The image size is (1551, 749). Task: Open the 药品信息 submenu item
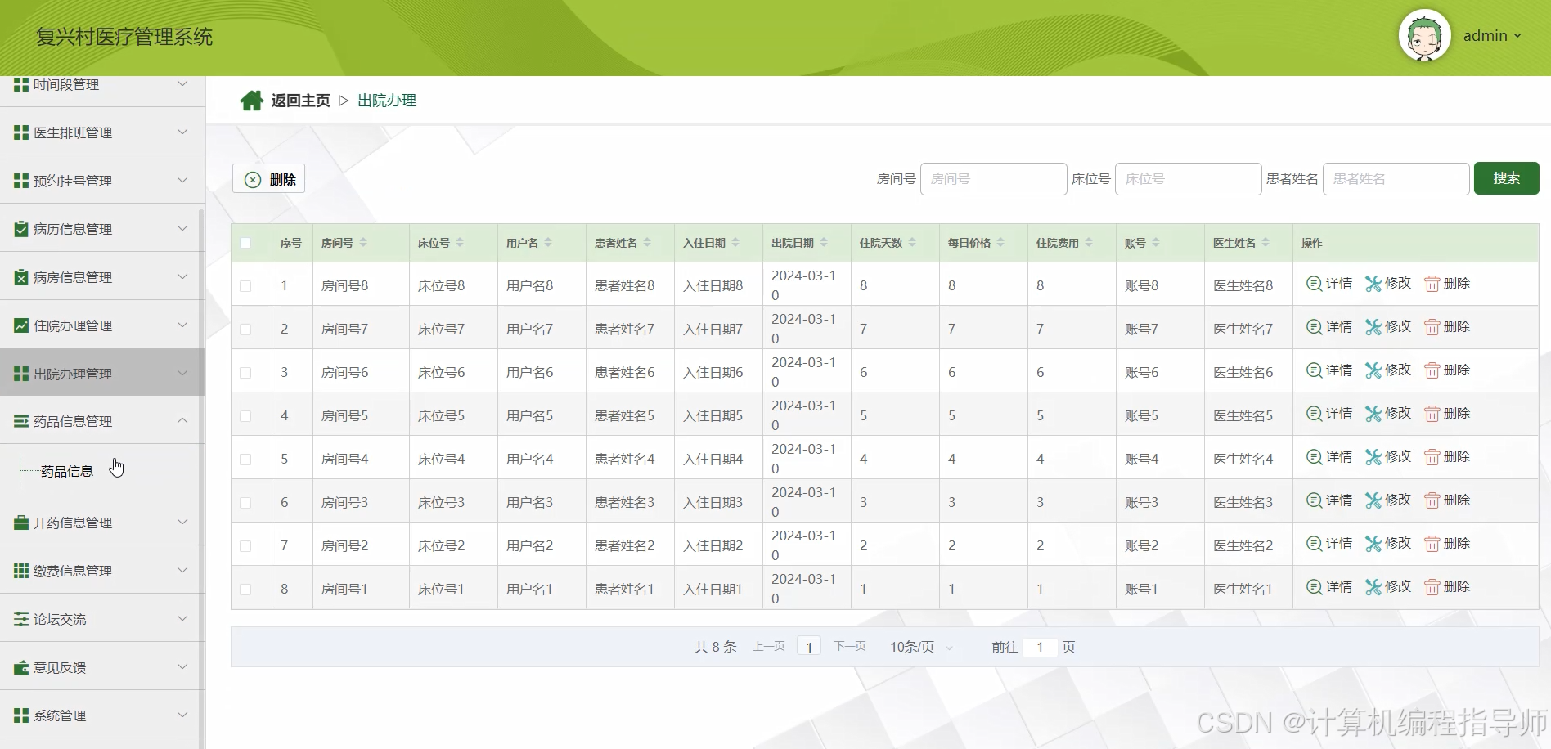[x=67, y=472]
